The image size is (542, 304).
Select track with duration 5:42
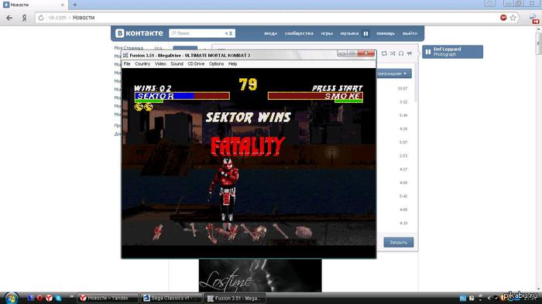(x=403, y=196)
